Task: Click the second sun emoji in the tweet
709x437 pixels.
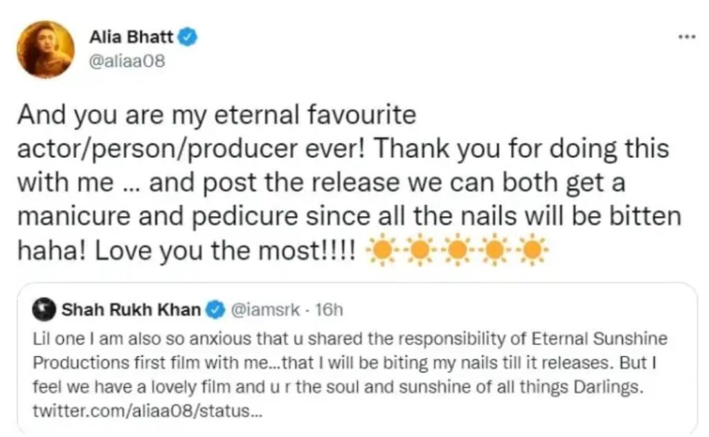Action: (x=418, y=251)
